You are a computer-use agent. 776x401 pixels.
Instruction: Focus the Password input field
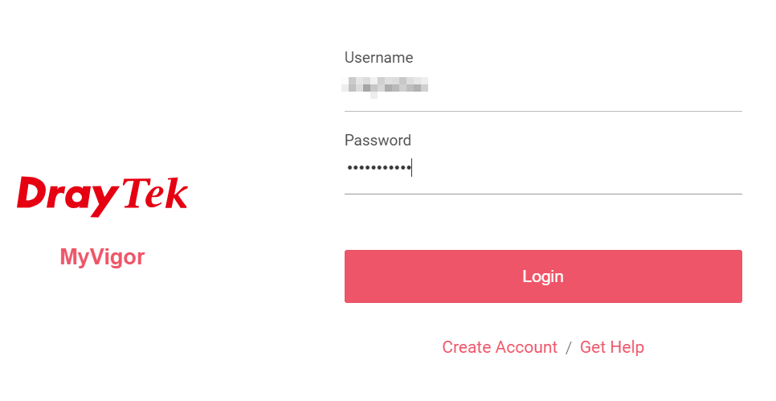pyautogui.click(x=543, y=168)
